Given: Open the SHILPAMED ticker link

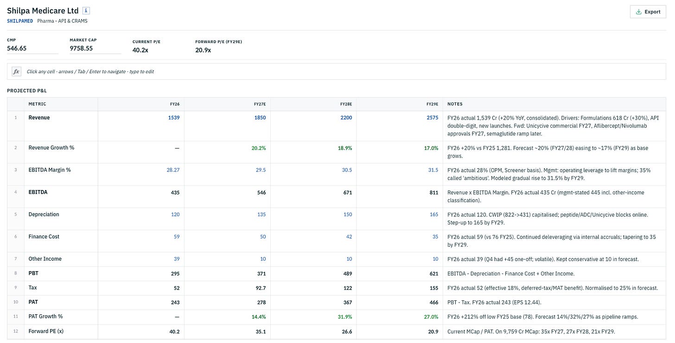Looking at the screenshot, I should [20, 21].
